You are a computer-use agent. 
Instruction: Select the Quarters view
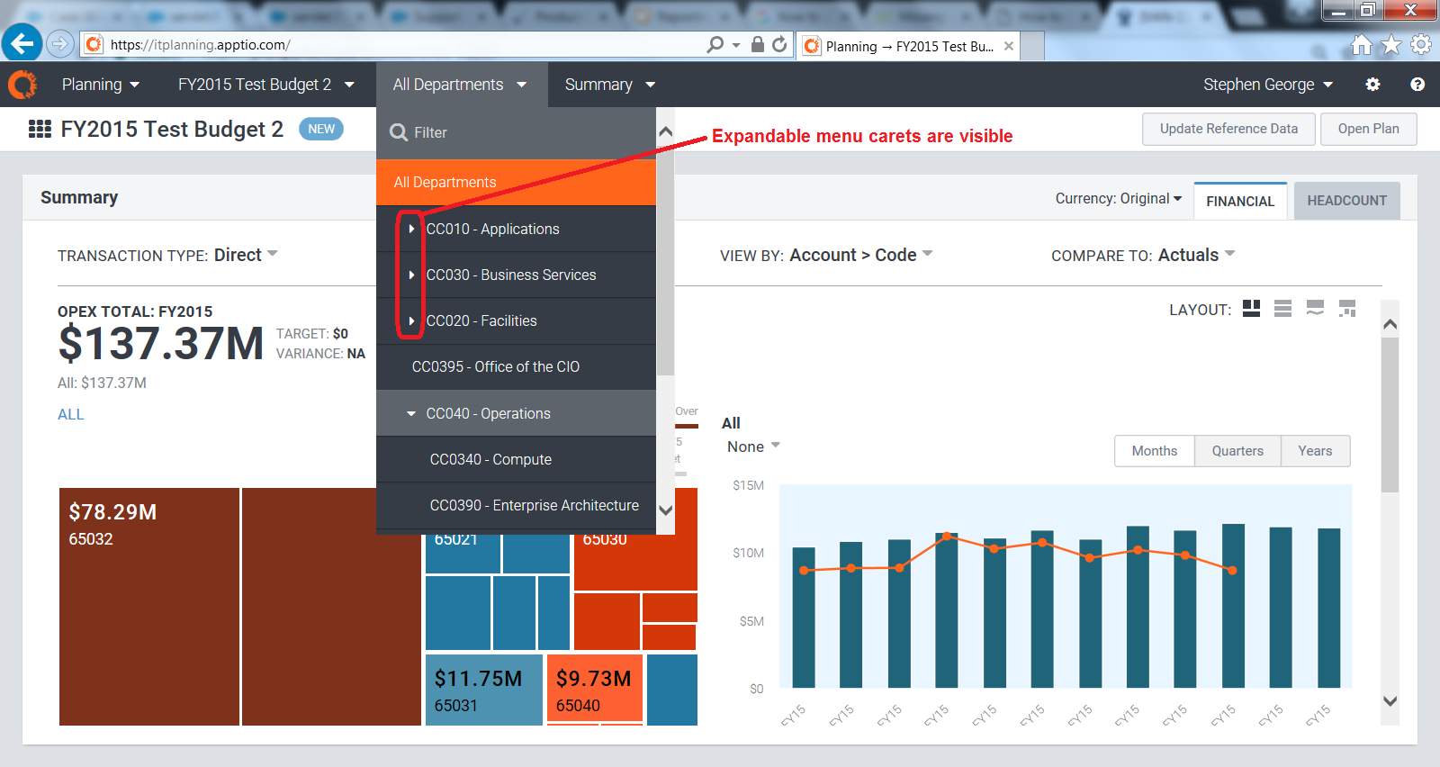pyautogui.click(x=1237, y=451)
